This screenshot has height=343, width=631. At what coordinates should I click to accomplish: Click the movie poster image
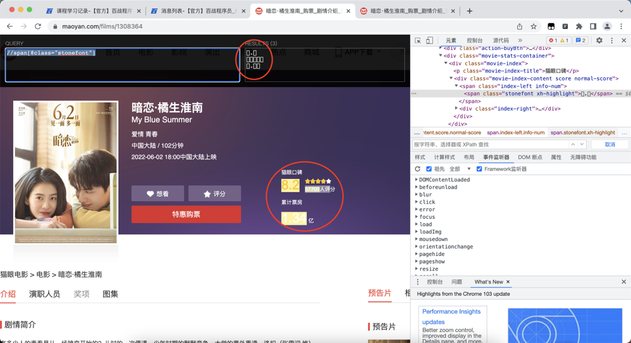(x=66, y=172)
